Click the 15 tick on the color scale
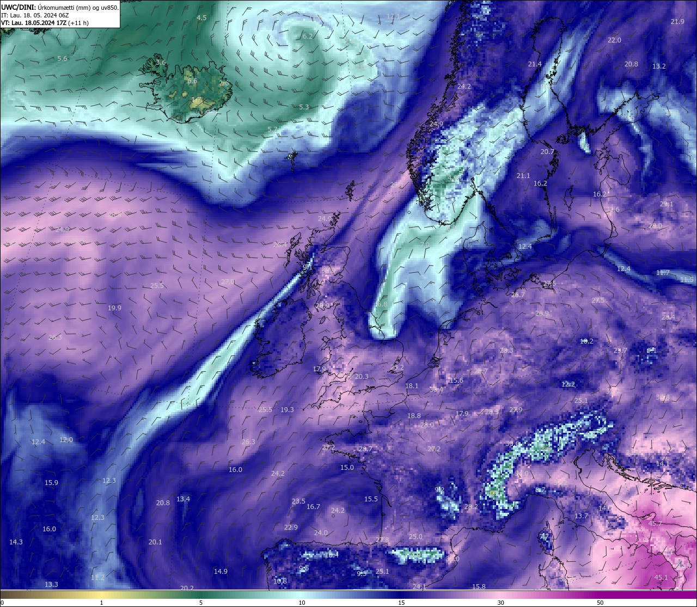Image resolution: width=697 pixels, height=607 pixels. pos(401,603)
